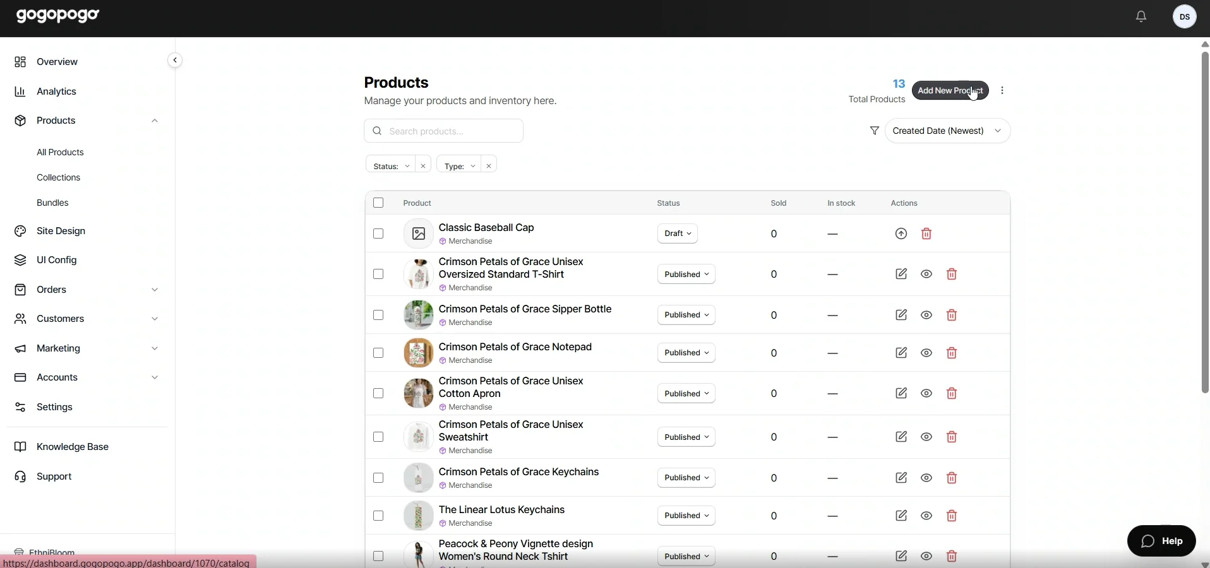The height and width of the screenshot is (568, 1210).
Task: Select the Crimson Petals Notepad row checkbox
Action: pyautogui.click(x=378, y=353)
